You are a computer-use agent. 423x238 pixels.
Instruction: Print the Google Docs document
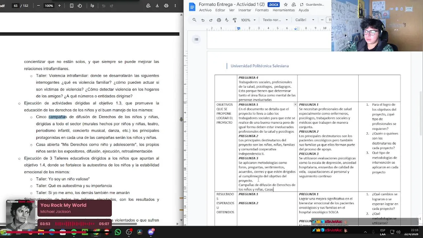219,20
